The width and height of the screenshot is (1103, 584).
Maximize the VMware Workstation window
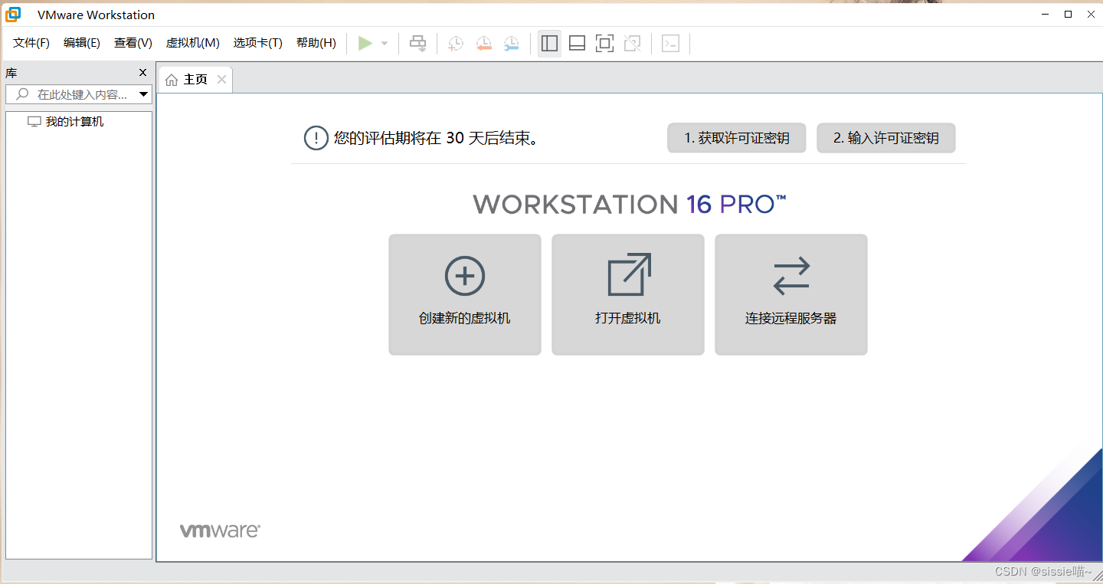(x=1068, y=14)
